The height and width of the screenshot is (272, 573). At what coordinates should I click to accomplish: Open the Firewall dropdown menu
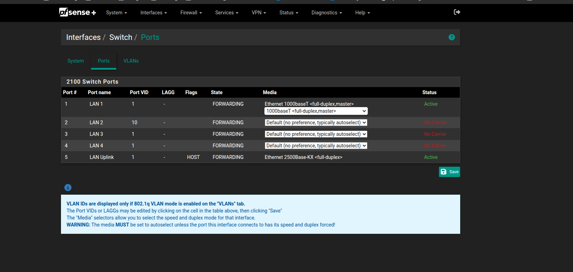pos(191,13)
